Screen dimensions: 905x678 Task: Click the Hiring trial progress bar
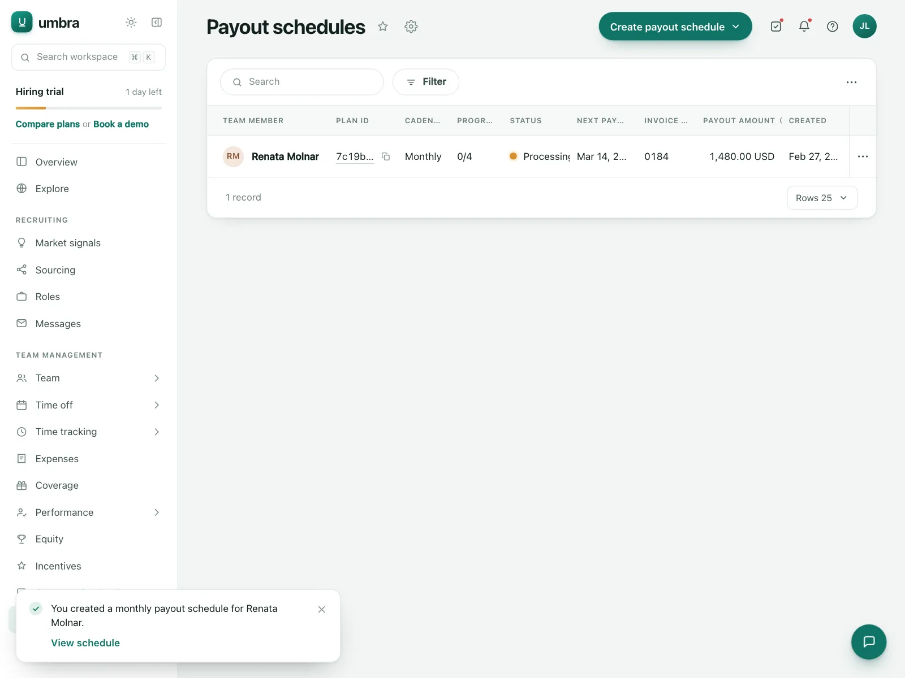89,108
